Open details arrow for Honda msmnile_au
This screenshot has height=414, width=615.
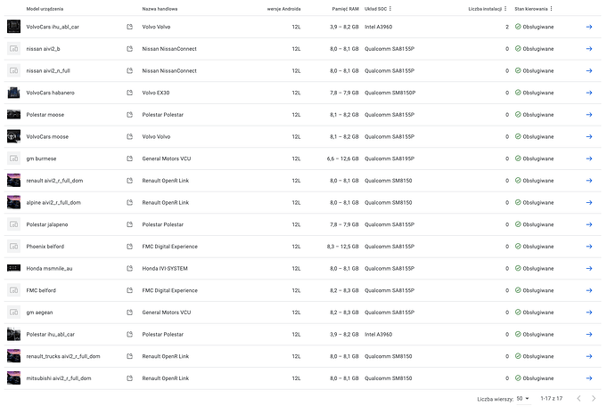click(x=589, y=268)
